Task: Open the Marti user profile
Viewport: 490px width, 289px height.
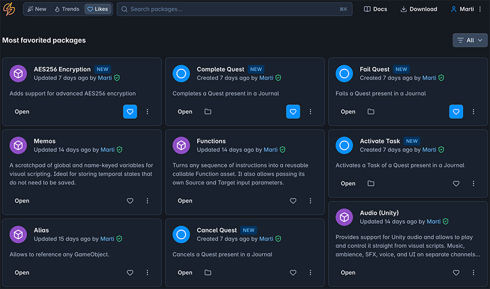Action: (x=462, y=9)
